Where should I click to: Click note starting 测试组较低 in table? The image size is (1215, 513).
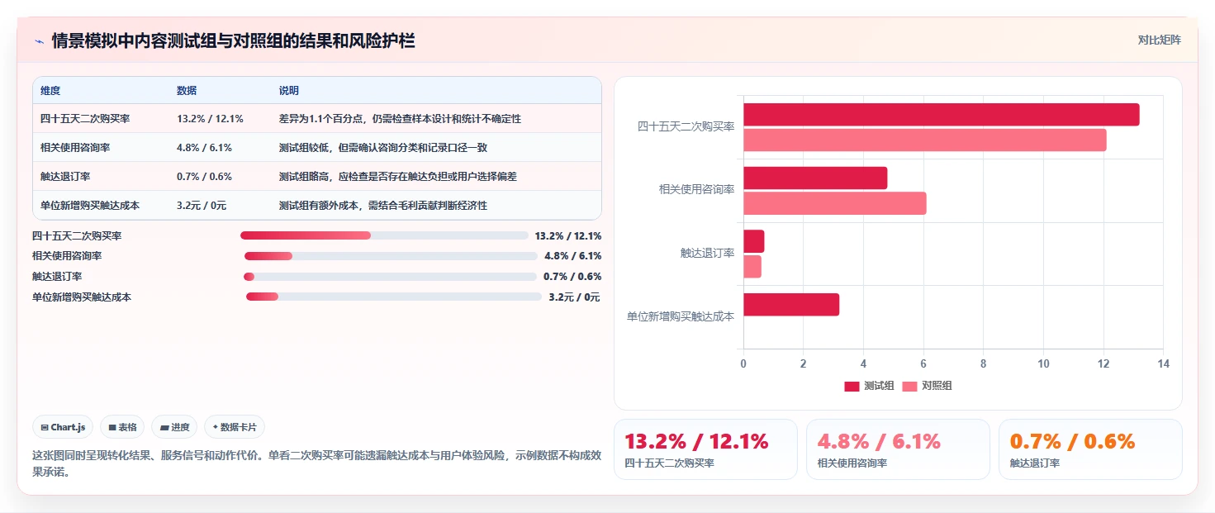383,148
